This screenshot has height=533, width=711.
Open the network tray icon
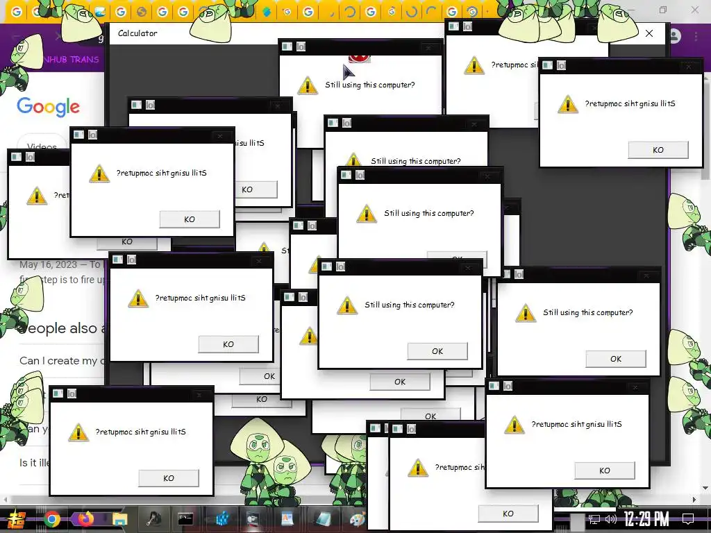(594, 519)
